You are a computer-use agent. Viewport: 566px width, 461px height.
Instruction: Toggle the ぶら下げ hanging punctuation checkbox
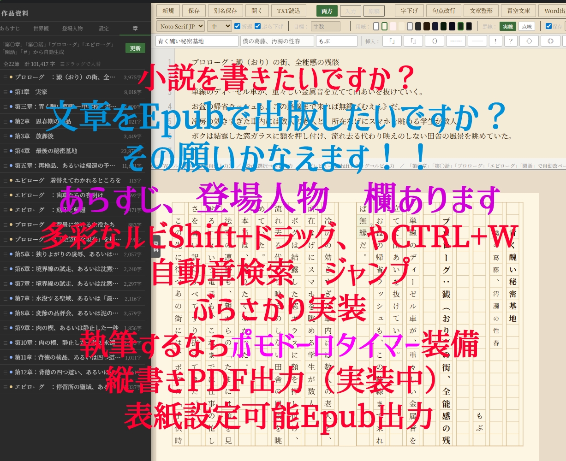tap(258, 26)
